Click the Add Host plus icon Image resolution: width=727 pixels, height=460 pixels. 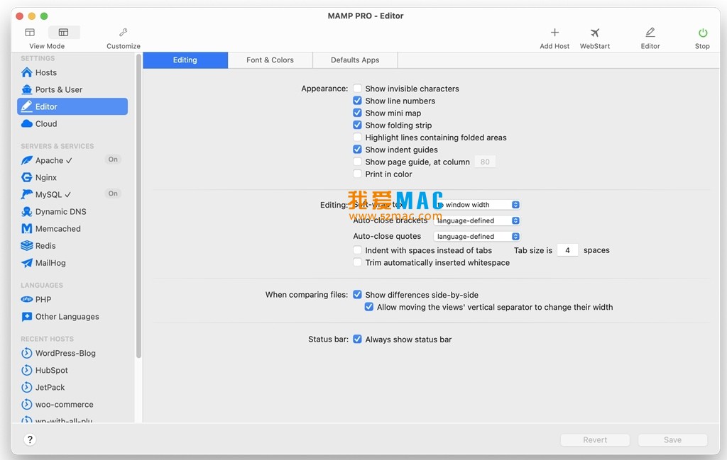pos(554,33)
